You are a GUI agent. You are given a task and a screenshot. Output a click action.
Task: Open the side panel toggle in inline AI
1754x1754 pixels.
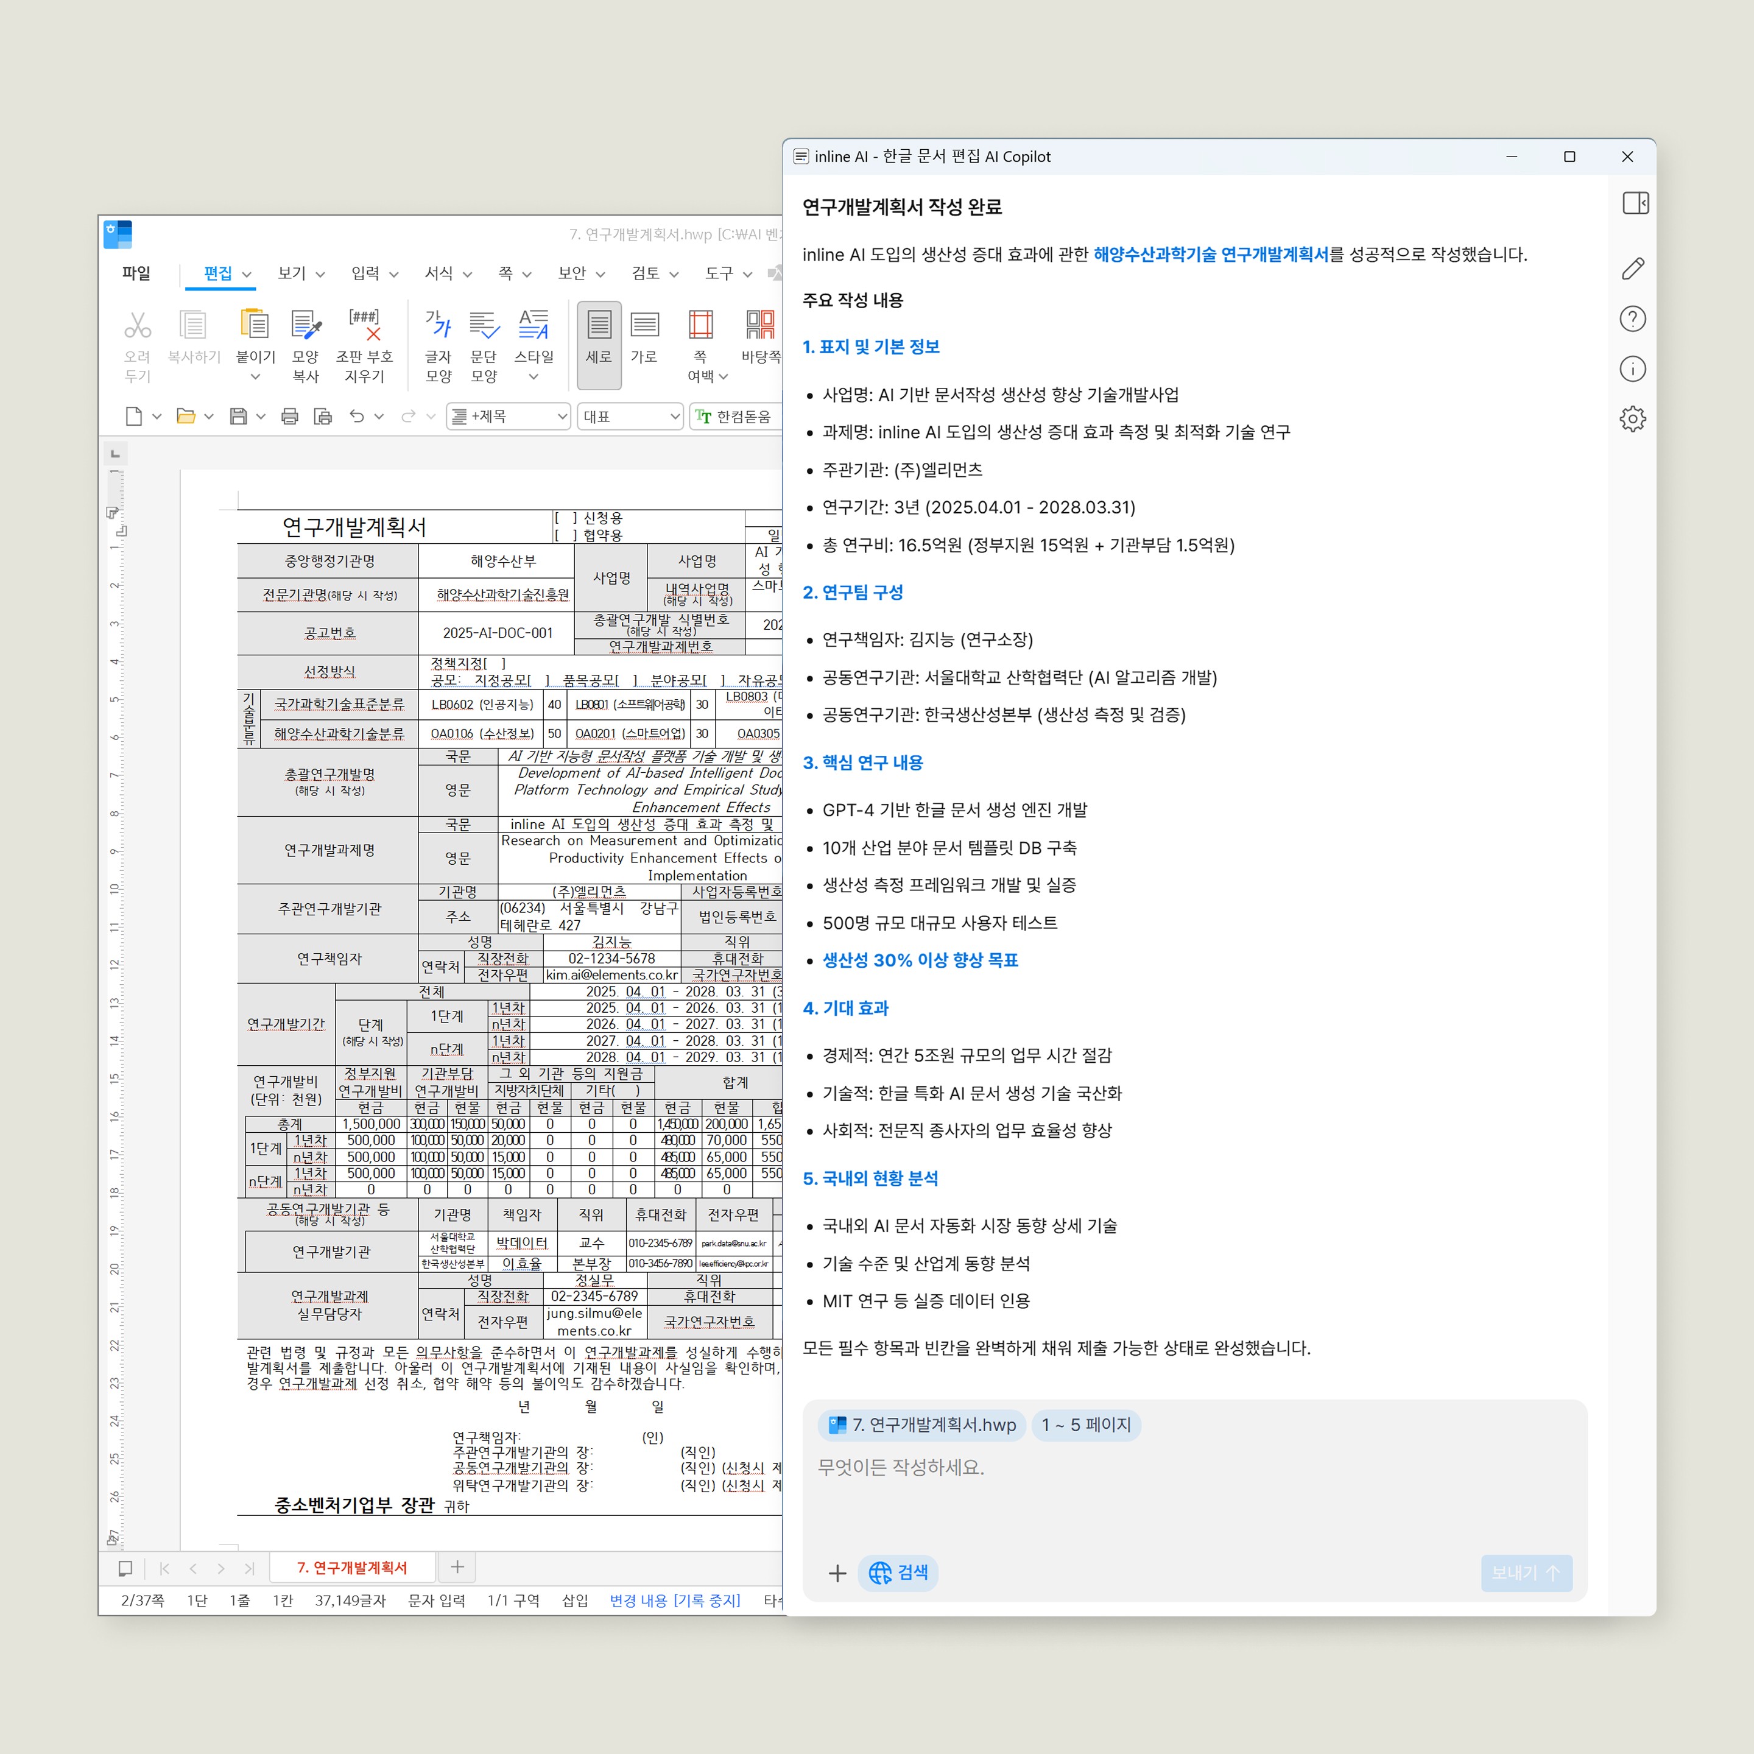[x=1636, y=202]
